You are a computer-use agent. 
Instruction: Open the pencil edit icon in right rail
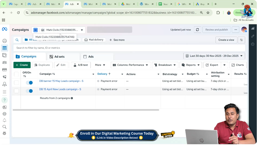[x=253, y=36]
